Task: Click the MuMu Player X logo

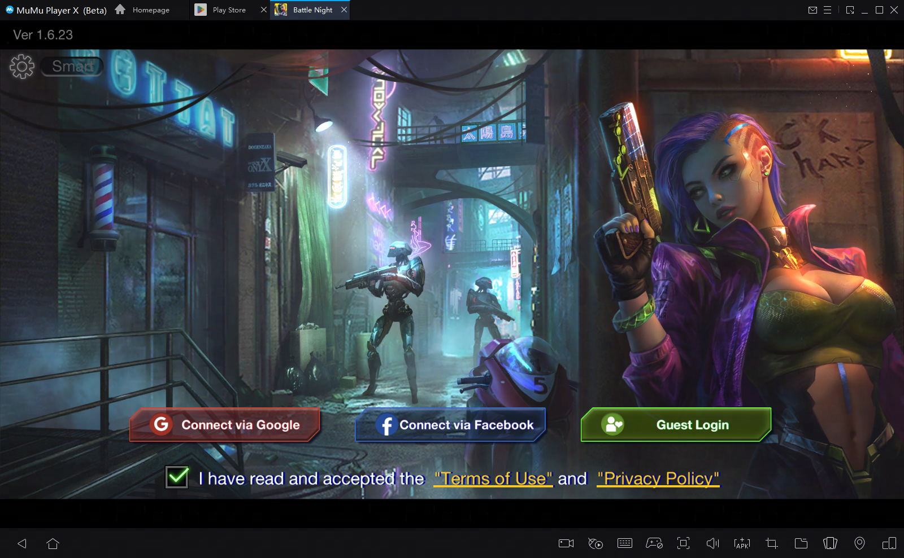Action: click(x=10, y=10)
